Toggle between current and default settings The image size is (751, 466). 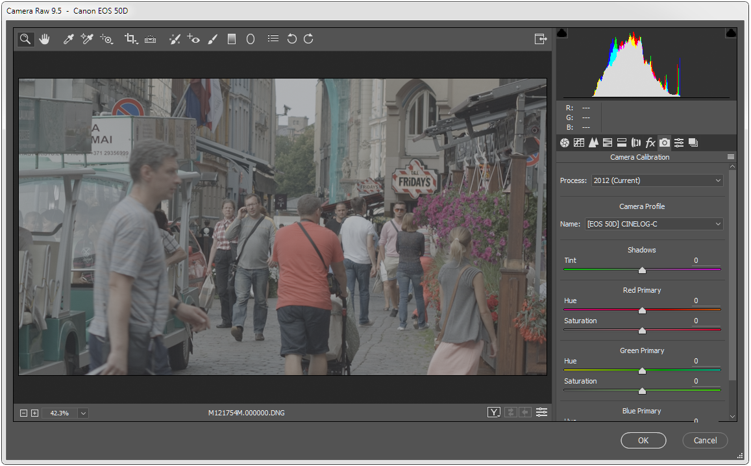point(542,412)
